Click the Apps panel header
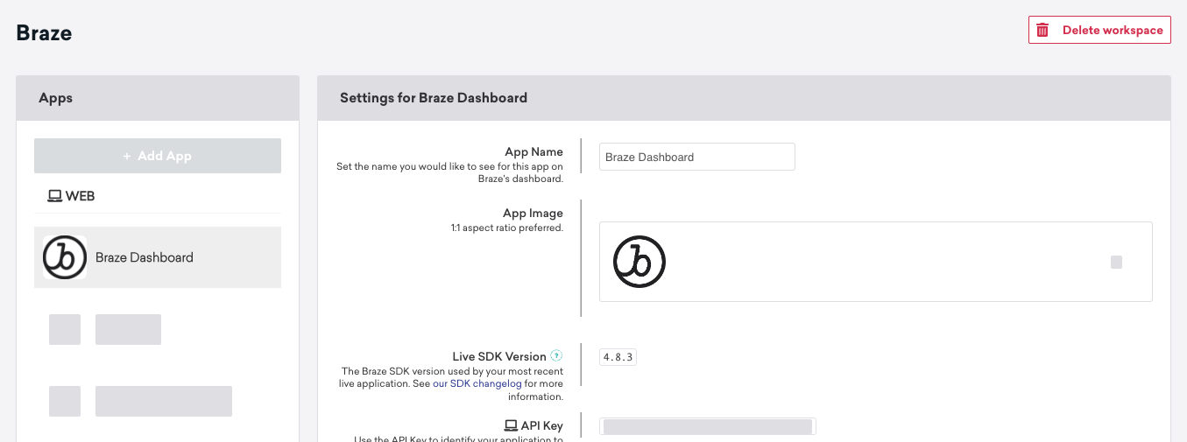1187x442 pixels. (x=158, y=98)
